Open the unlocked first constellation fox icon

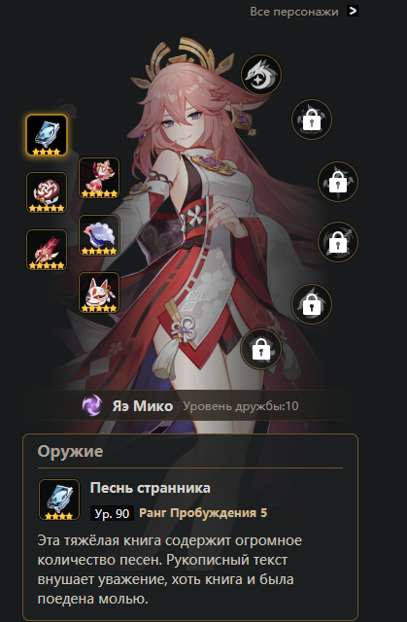(261, 75)
